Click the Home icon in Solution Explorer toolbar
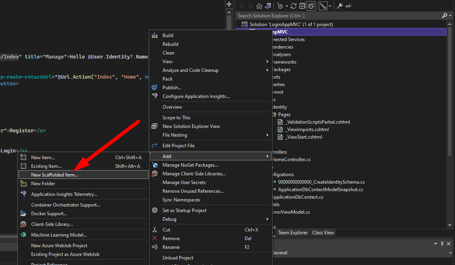This screenshot has width=455, height=265. coord(259,6)
